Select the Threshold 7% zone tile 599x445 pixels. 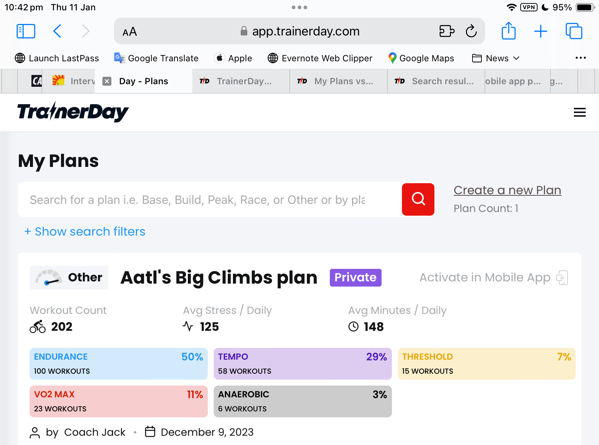point(487,364)
